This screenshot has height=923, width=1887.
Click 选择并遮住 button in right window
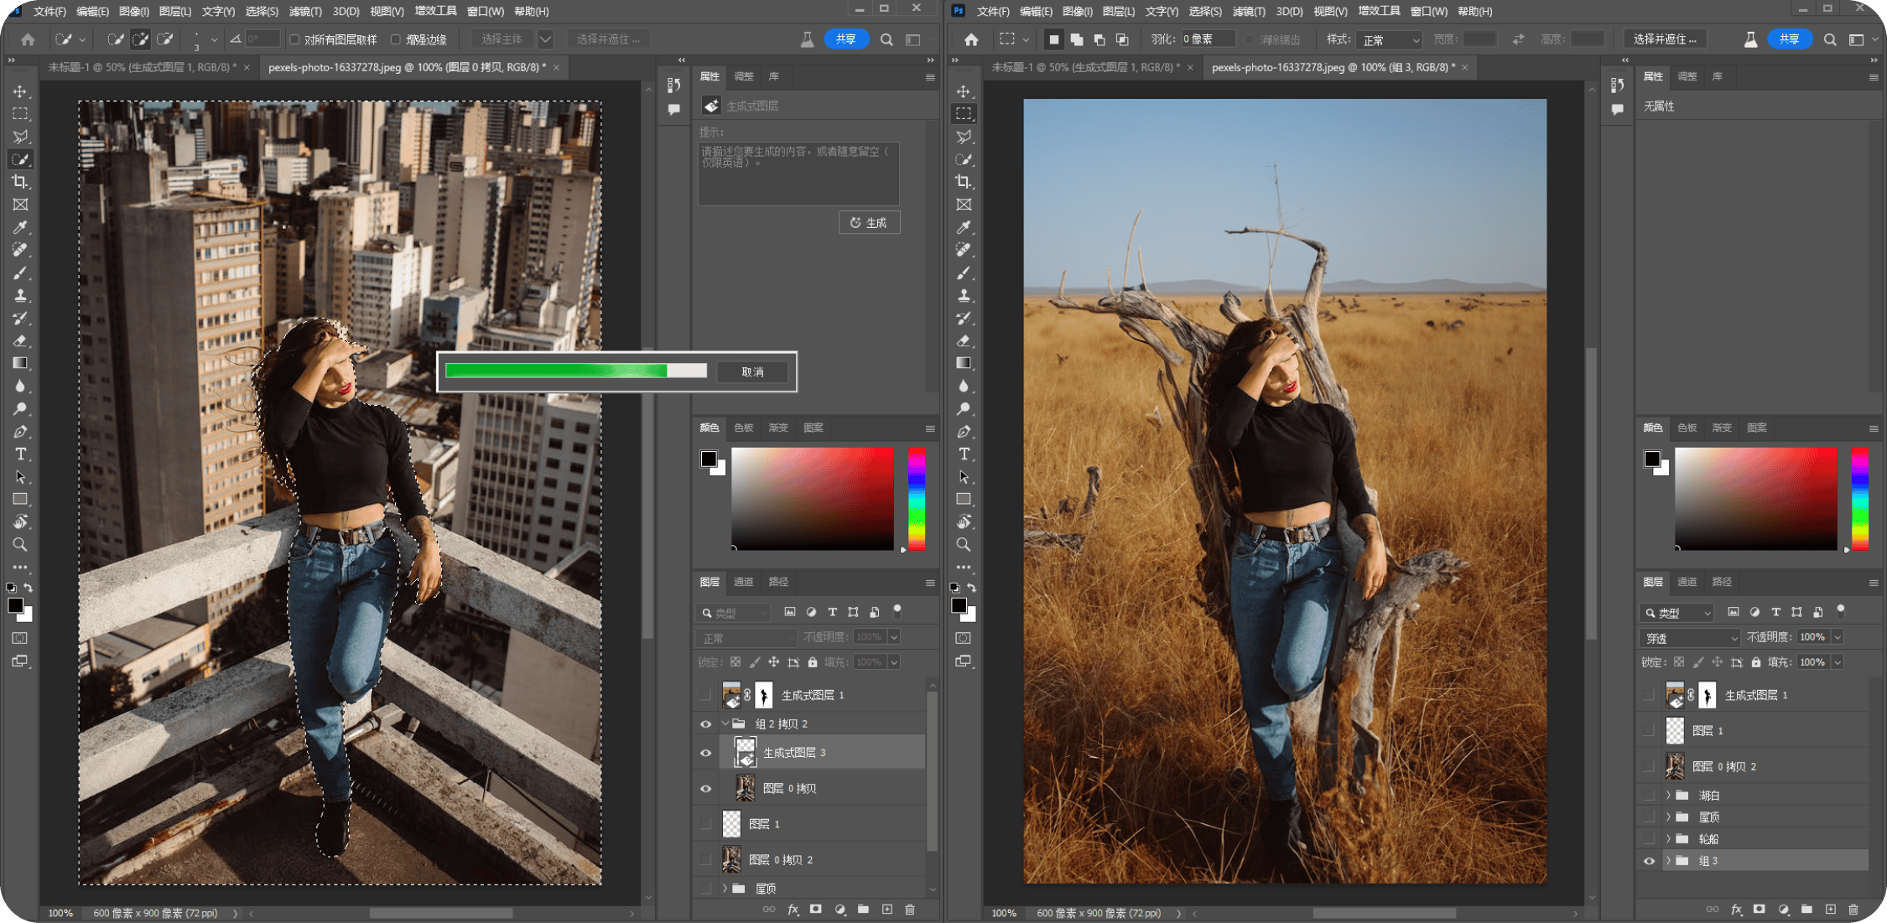click(x=1665, y=39)
